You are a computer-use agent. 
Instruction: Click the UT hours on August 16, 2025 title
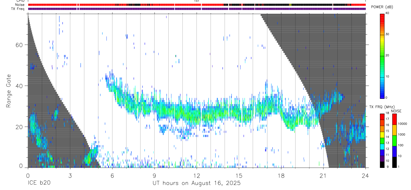196,183
